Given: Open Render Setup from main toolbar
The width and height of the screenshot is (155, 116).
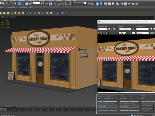Looking at the screenshot, I should pyautogui.click(x=122, y=4).
